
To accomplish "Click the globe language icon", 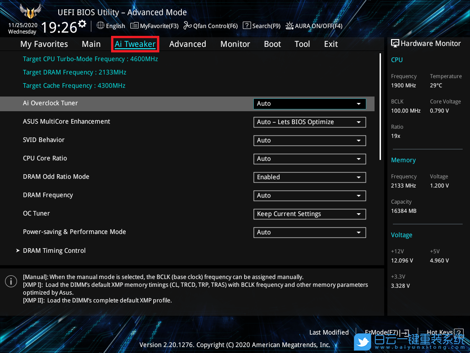I will 101,26.
